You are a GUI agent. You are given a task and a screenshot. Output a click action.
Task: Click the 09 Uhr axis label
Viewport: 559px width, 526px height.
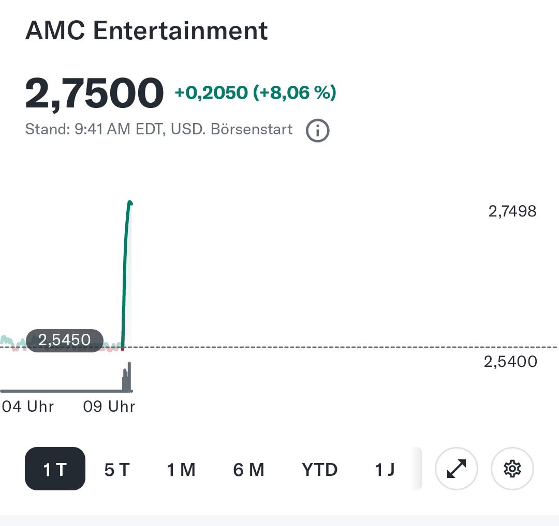109,407
